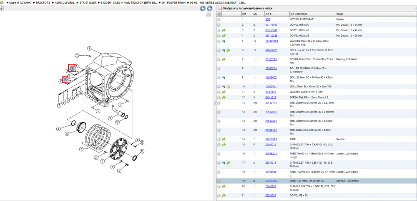Click callout 9 beside the seal ring
Image resolution: width=417 pixels, height=201 pixels.
59,129
